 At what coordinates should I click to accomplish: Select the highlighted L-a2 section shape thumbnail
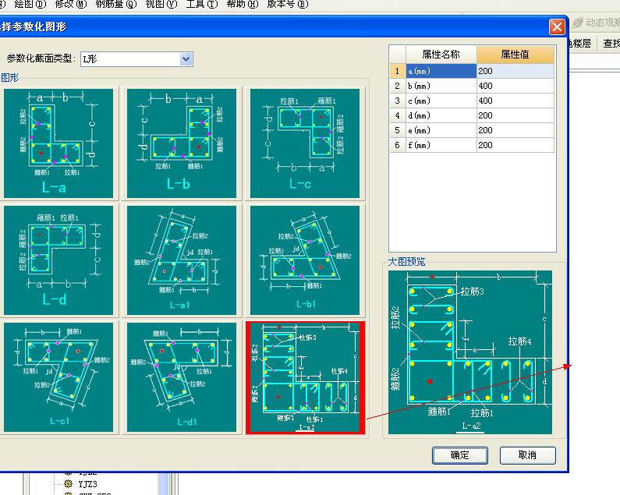[305, 377]
